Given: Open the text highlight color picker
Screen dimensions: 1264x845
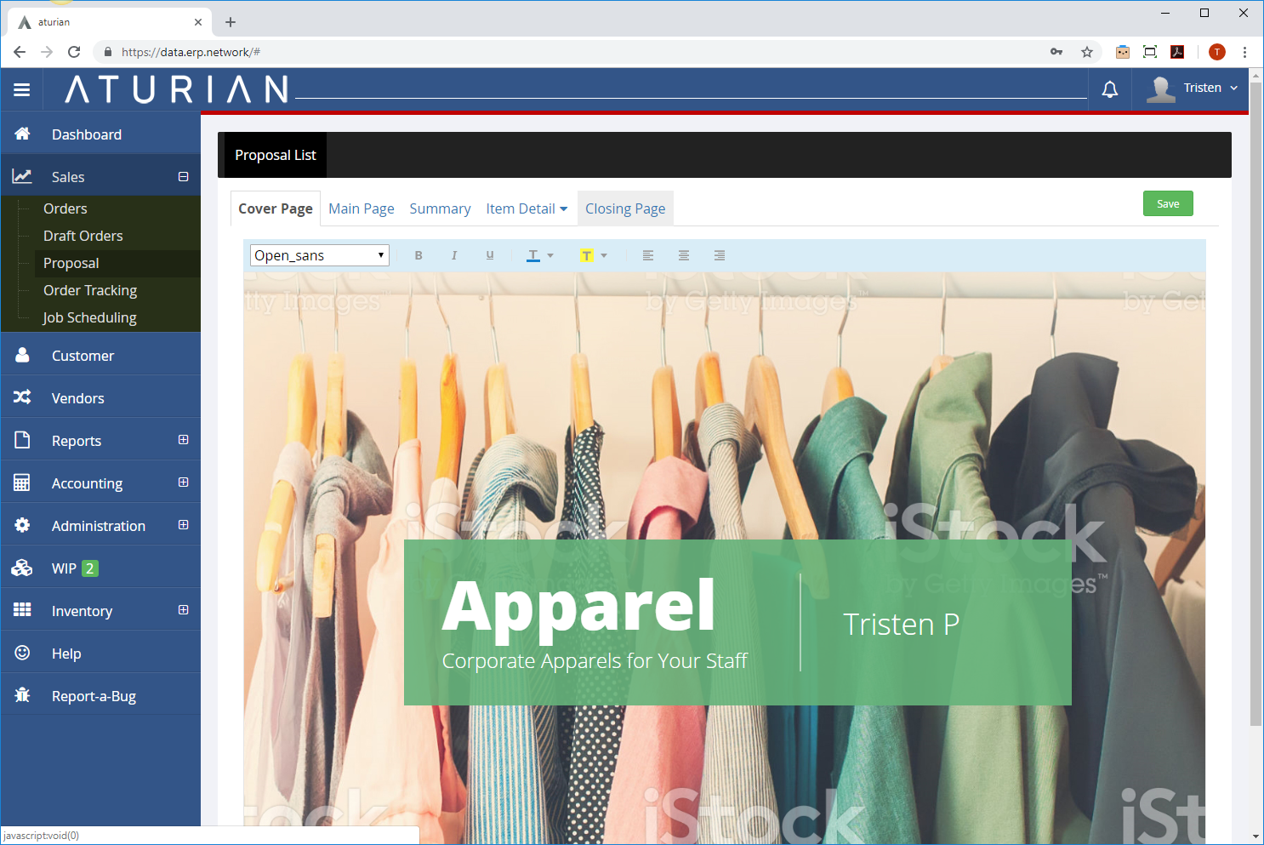Looking at the screenshot, I should [593, 255].
